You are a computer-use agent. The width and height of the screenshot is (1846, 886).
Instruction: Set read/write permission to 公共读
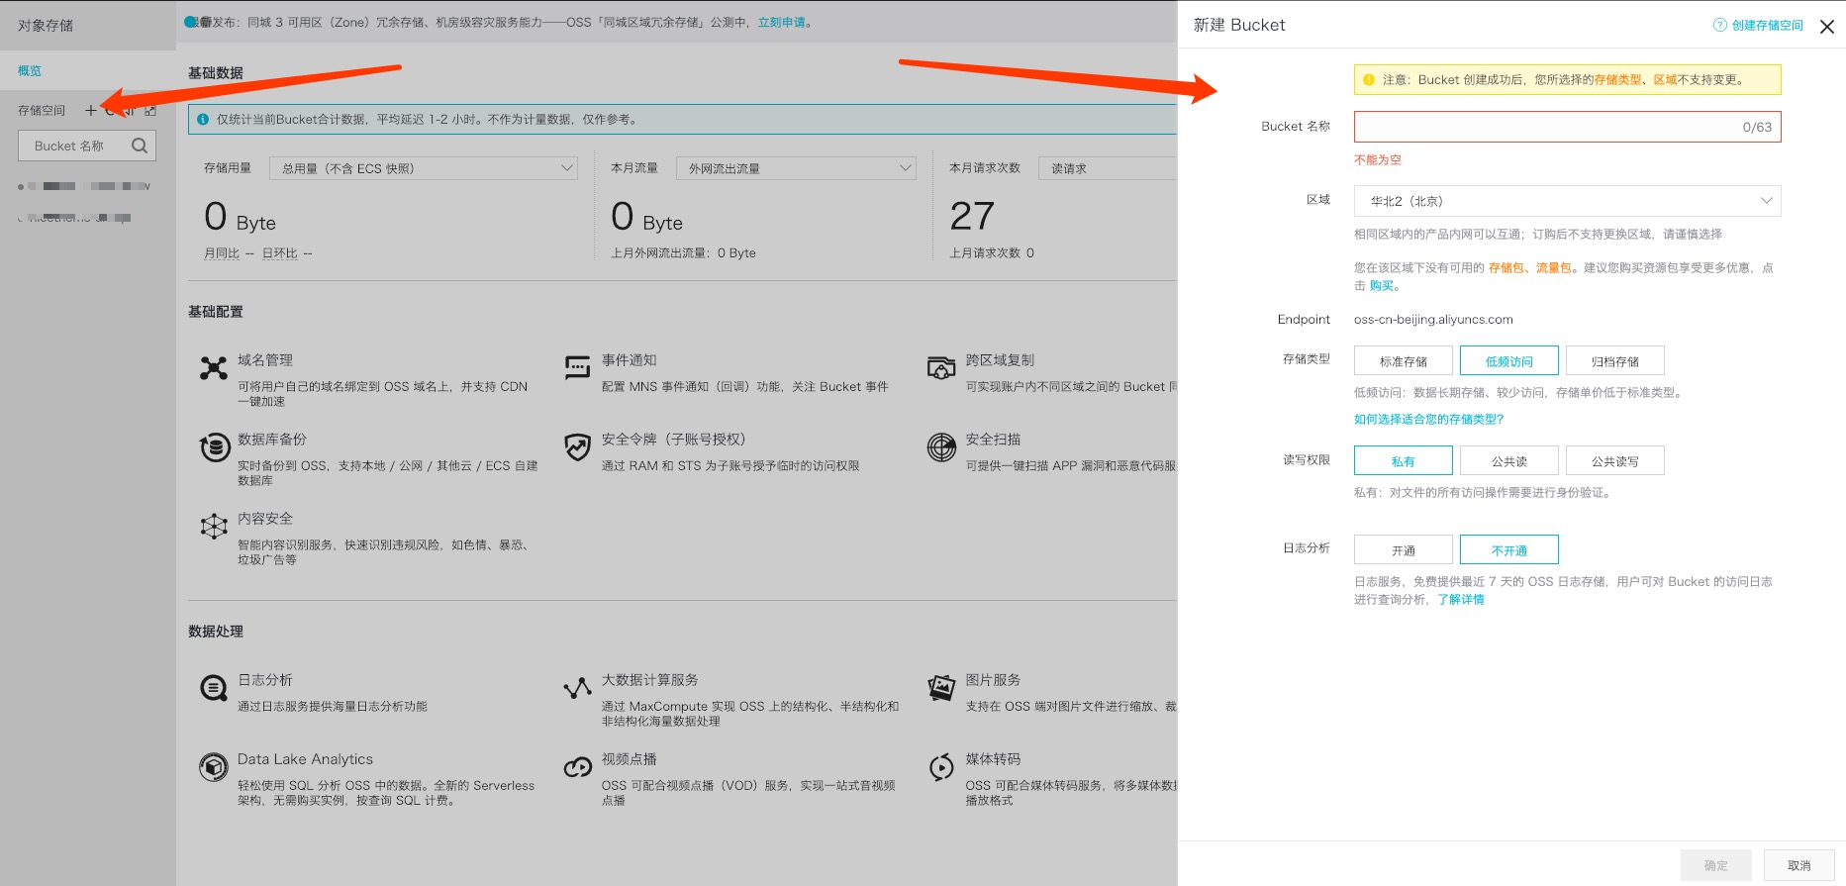(x=1508, y=460)
